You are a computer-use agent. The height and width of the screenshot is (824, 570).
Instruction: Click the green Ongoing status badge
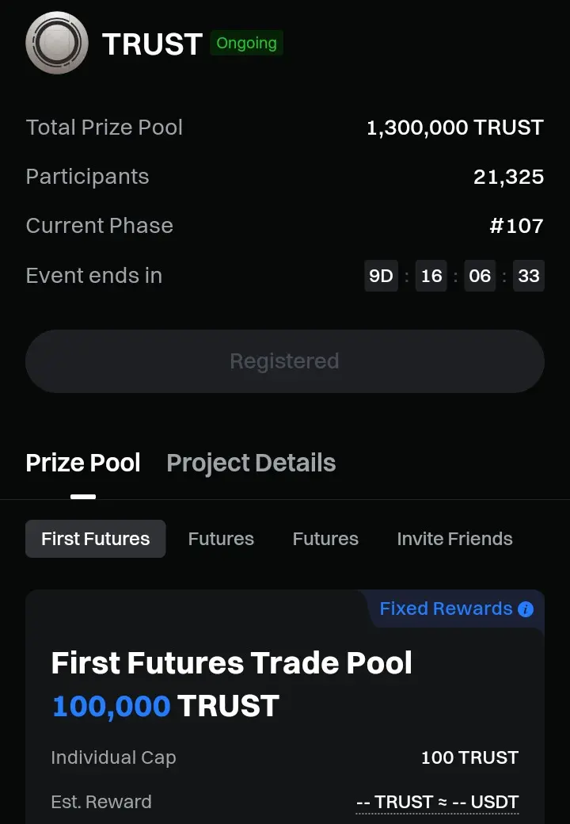coord(246,44)
